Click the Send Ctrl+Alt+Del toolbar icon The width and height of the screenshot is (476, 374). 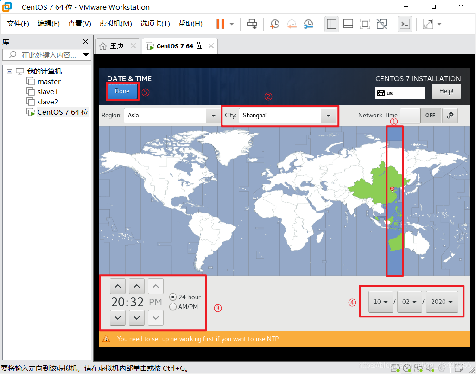(252, 24)
